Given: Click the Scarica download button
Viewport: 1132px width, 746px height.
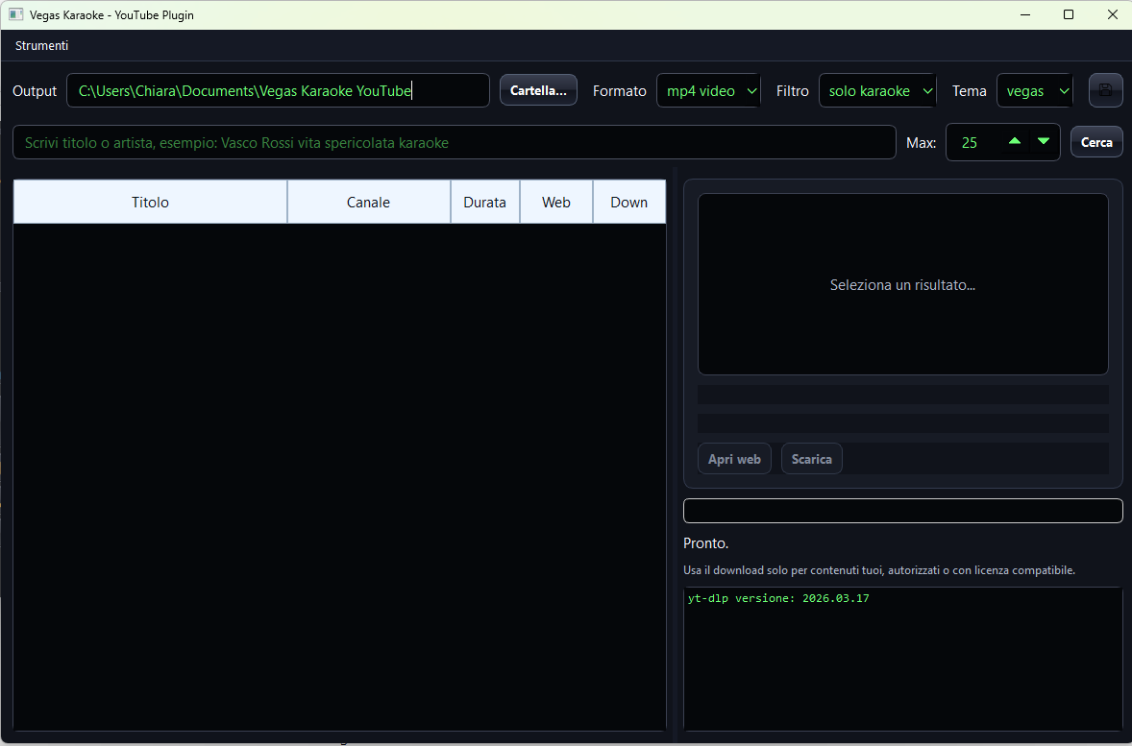Looking at the screenshot, I should pyautogui.click(x=811, y=459).
